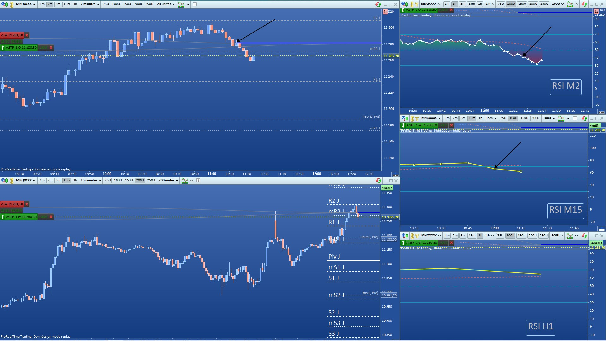606x341 pixels.
Task: Click the A:STP 1 @ 11 280,50 label, bottom-left chart
Action: (21, 217)
